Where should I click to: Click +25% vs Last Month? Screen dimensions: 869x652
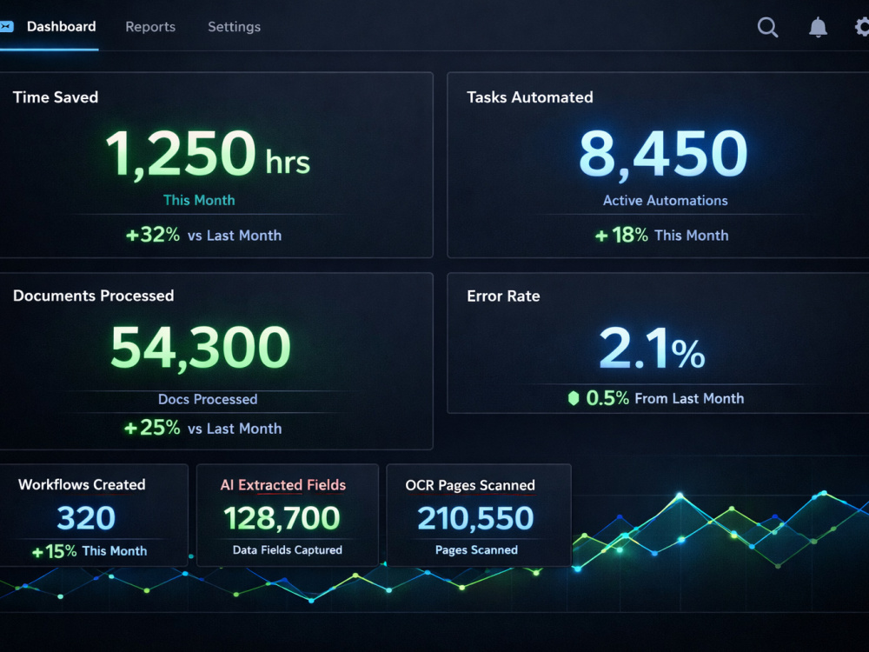202,428
